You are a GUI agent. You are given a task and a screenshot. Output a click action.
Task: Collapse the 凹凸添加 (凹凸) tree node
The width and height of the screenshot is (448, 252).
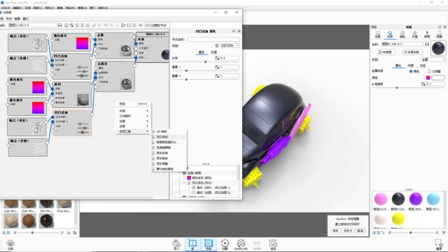[x=184, y=183]
